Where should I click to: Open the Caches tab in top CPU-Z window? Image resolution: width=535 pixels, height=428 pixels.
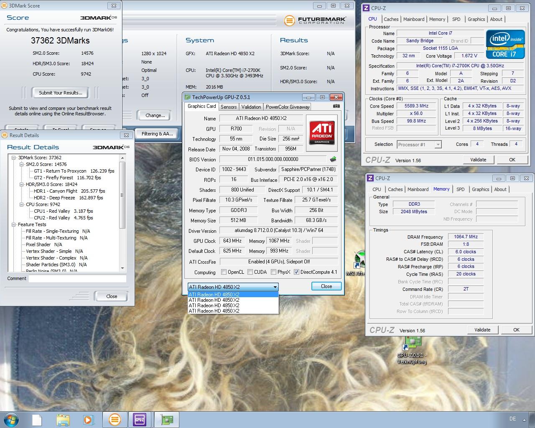(391, 19)
